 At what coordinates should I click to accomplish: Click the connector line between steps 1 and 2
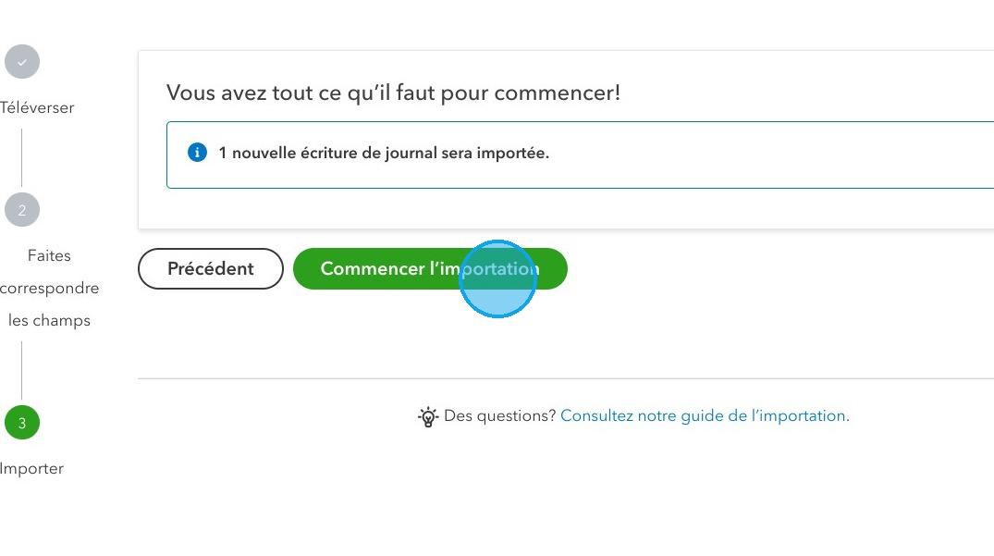(21, 157)
